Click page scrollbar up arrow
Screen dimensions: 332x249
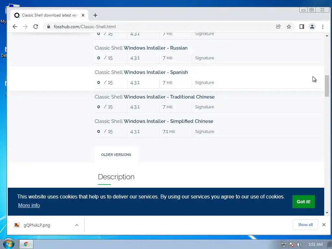click(x=327, y=36)
